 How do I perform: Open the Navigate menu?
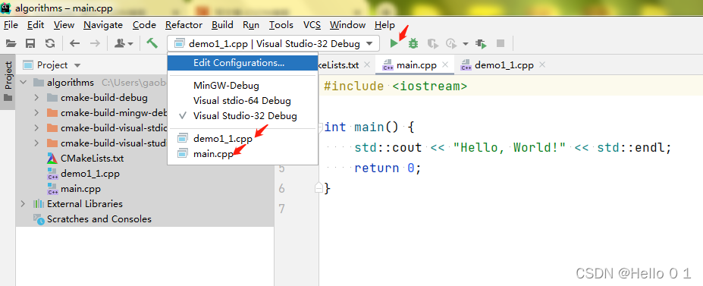103,24
